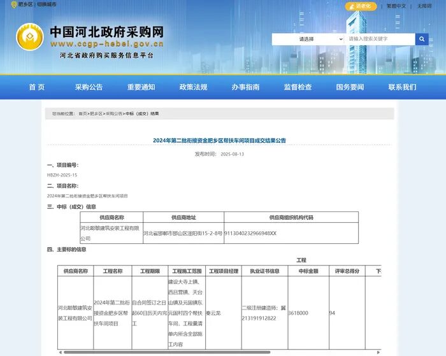Open the 无障碍 accessibility link
This screenshot has width=446, height=356.
click(x=424, y=6)
